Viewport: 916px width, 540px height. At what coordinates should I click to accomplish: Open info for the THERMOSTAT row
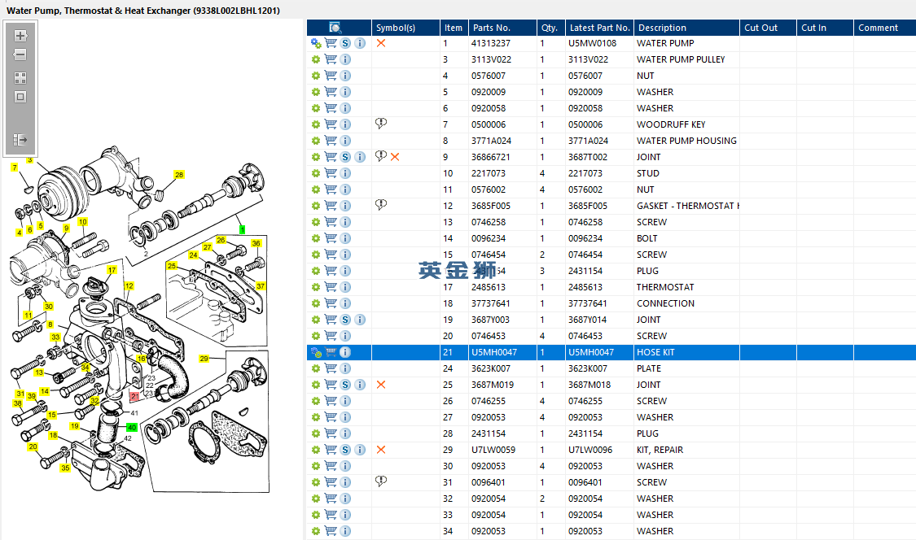345,287
